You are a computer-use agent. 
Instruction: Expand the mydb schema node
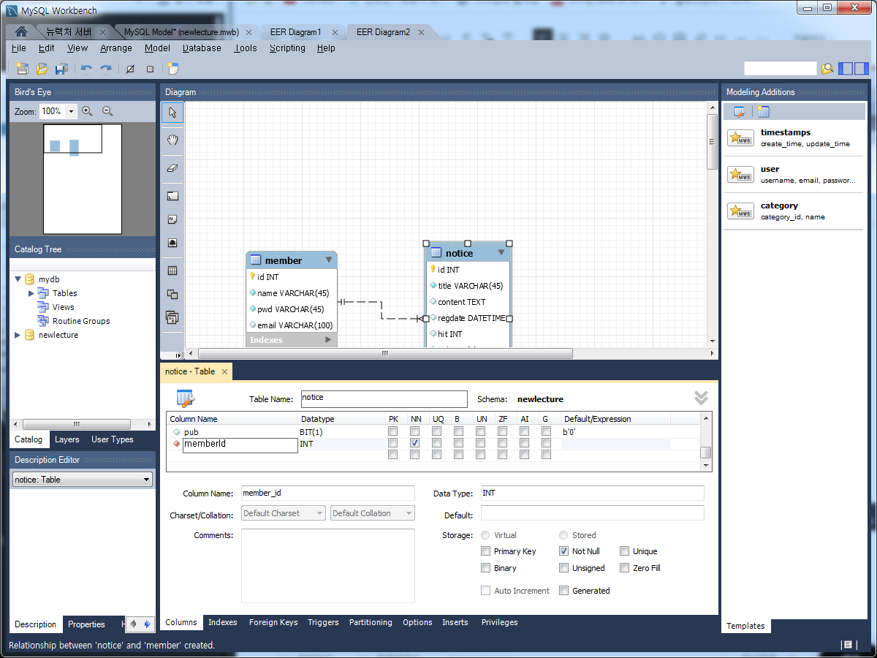(18, 279)
